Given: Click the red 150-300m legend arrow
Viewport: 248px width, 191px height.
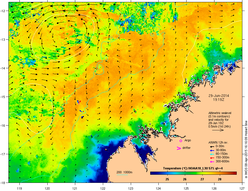Looking at the screenshot, I should pos(212,158).
